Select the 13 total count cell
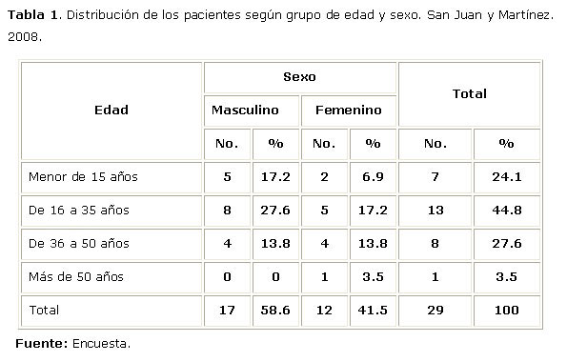 435,211
